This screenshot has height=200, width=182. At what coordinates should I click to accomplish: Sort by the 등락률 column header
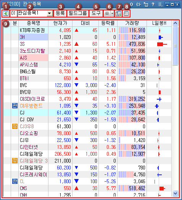pos(108,23)
